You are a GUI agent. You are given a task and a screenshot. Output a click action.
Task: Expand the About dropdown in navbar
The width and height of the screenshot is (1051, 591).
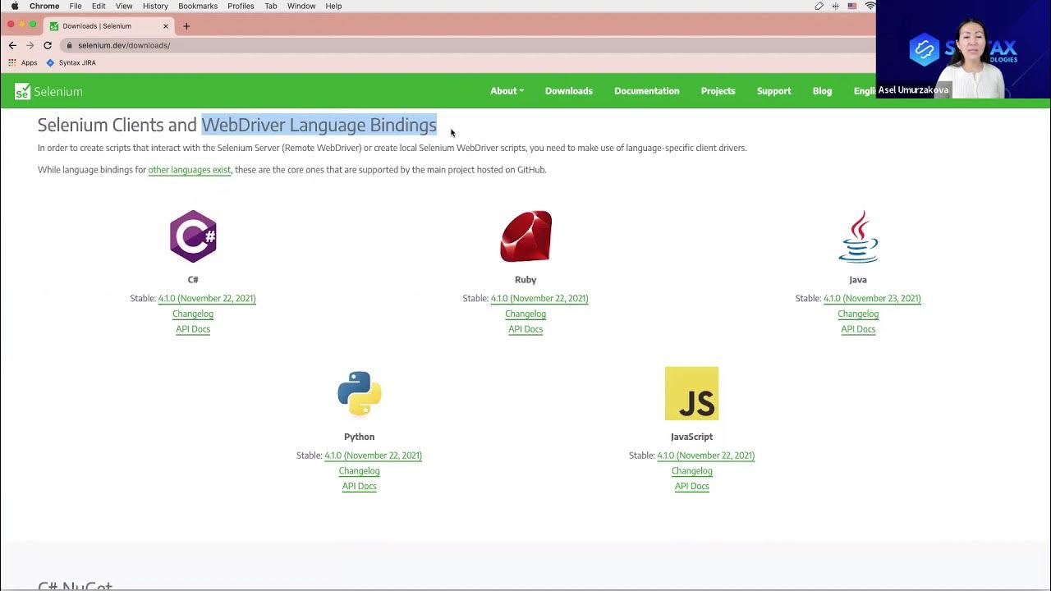(x=507, y=91)
